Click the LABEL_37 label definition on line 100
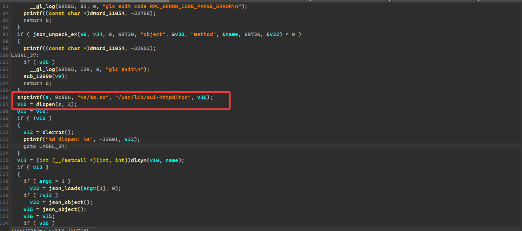 (25, 55)
